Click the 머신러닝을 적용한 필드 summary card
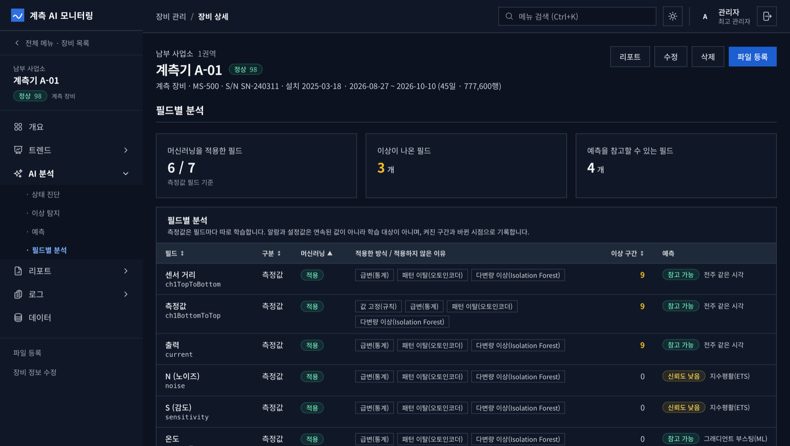The width and height of the screenshot is (790, 446). coord(256,165)
